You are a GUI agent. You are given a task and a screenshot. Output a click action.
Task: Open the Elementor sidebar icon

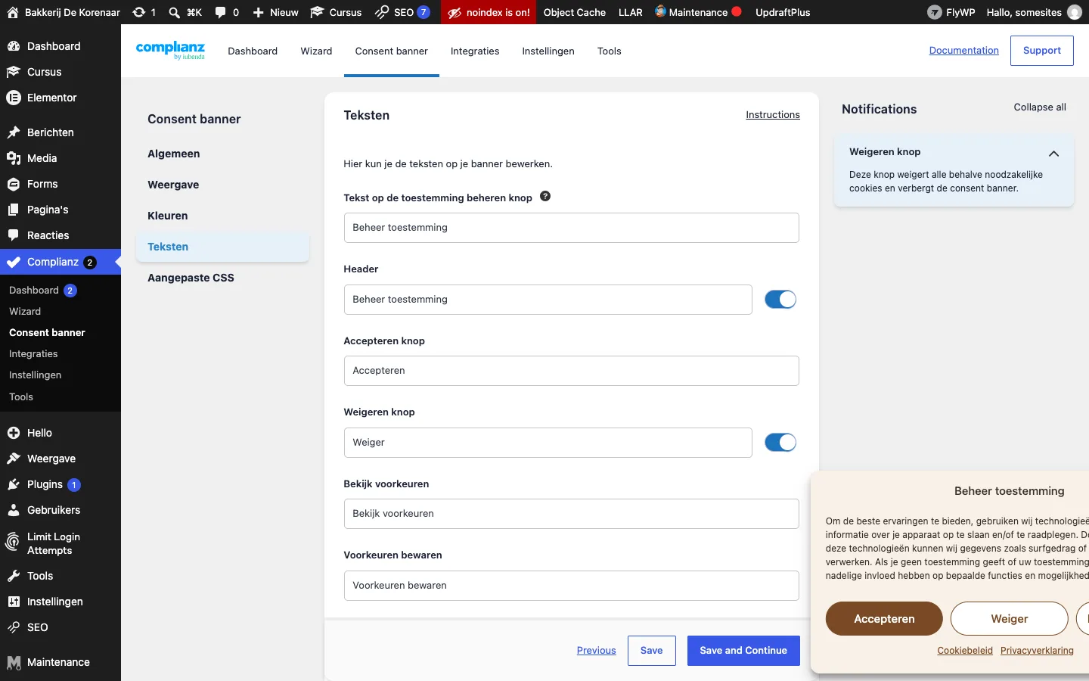point(14,98)
